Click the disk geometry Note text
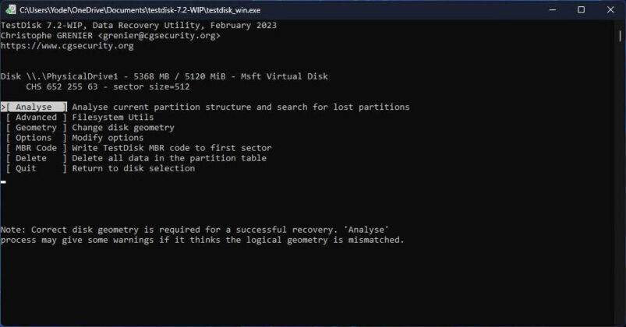626x327 pixels. point(195,230)
